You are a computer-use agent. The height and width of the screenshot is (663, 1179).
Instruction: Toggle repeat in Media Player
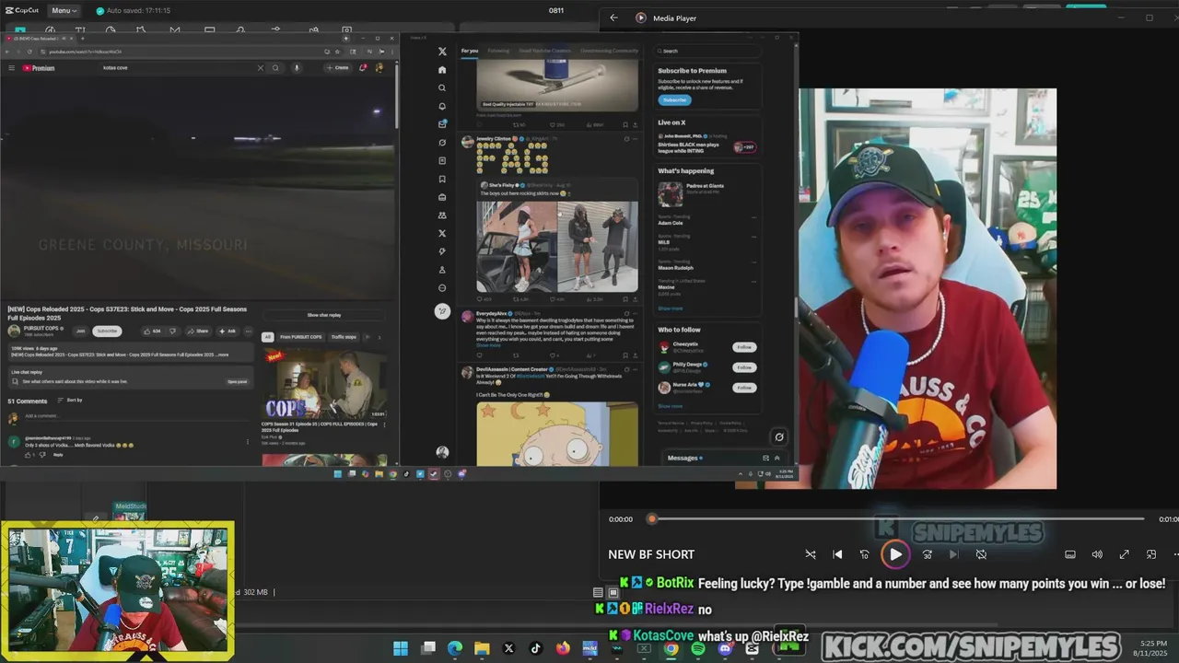click(x=981, y=554)
